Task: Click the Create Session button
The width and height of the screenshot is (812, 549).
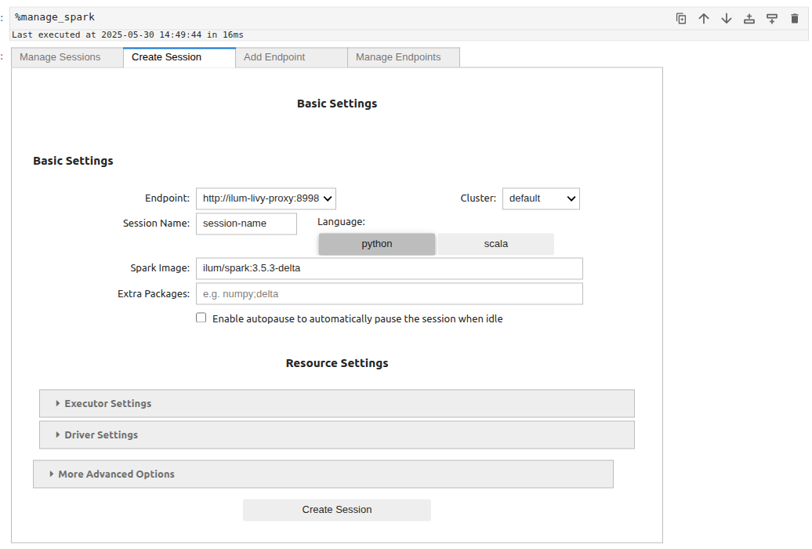Action: (336, 510)
